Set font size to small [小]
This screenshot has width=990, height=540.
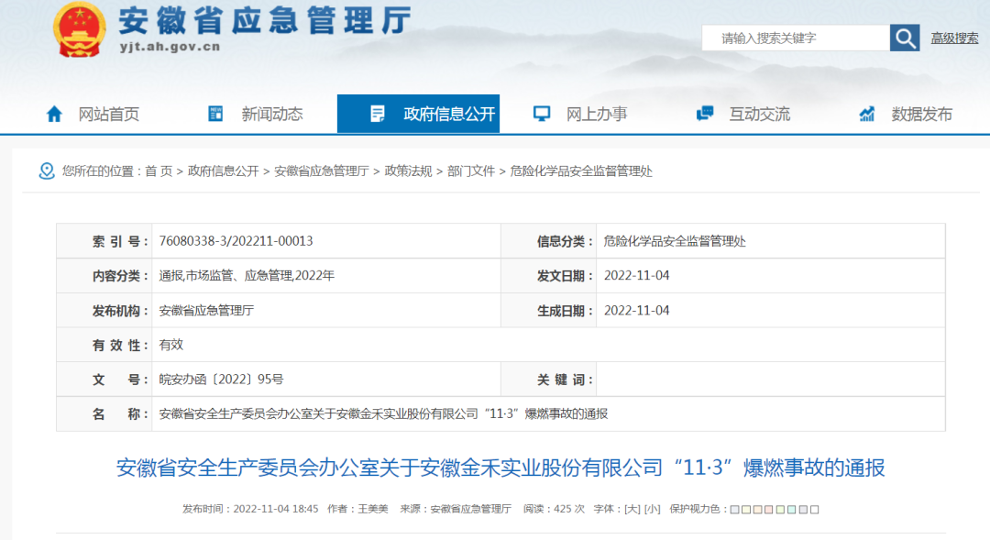[652, 509]
